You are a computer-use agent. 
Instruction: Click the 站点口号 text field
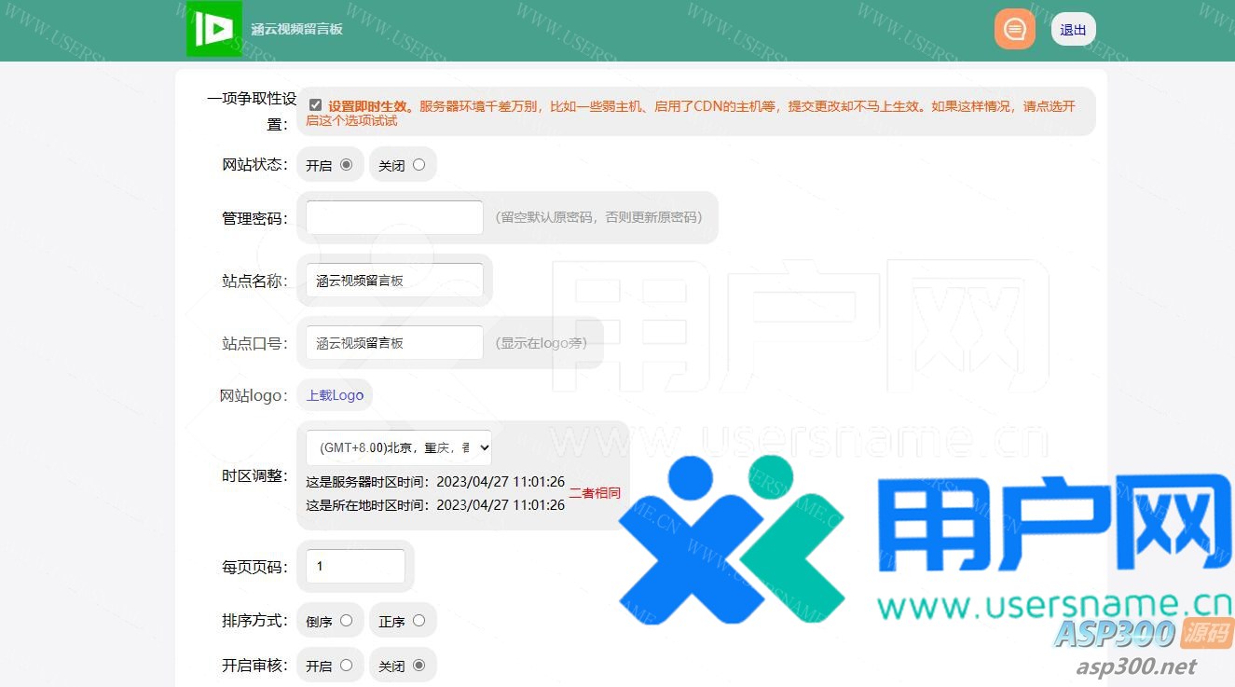[x=394, y=343]
